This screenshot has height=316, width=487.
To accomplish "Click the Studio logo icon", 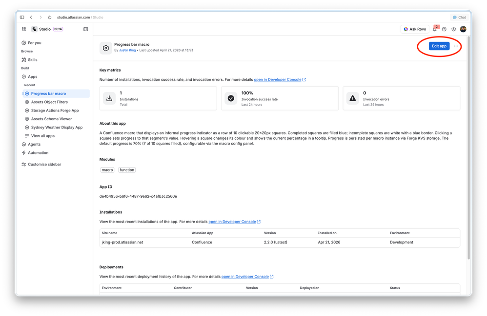I will tap(35, 29).
